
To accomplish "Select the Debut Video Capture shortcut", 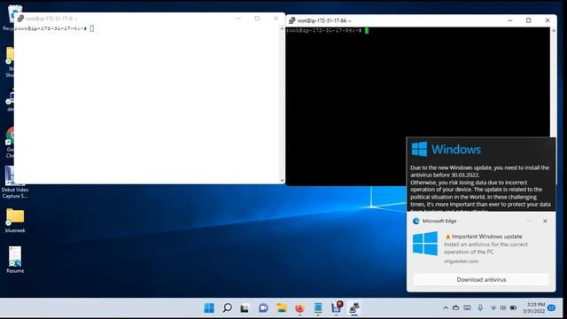I will 14,183.
